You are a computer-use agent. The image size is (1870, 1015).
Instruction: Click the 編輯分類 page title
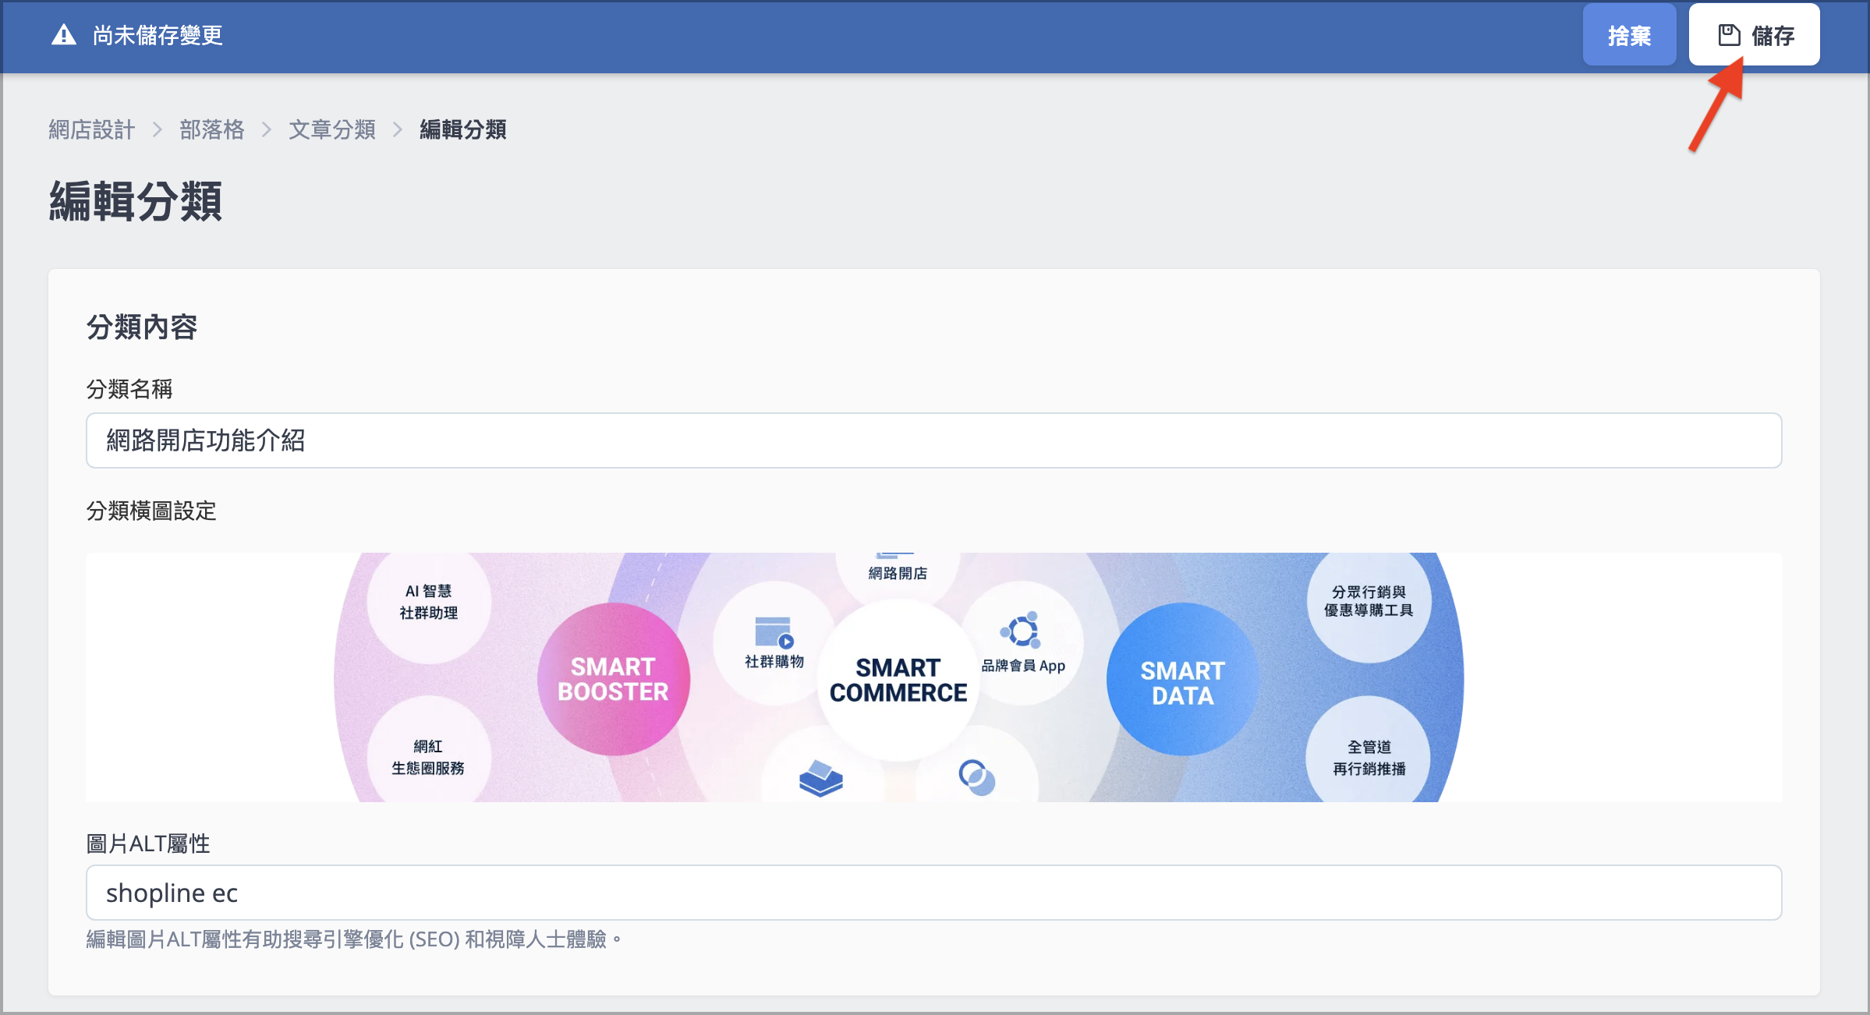pyautogui.click(x=136, y=201)
